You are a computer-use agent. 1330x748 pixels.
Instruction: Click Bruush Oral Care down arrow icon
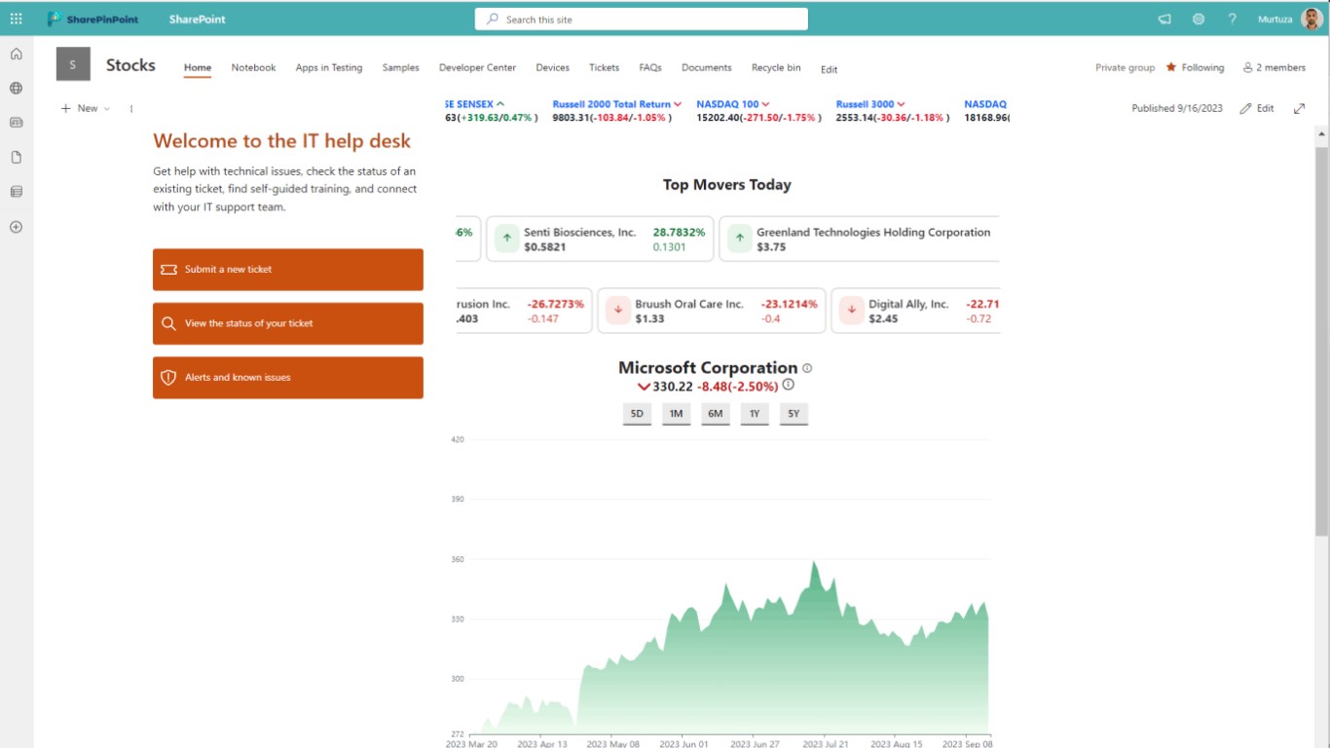coord(617,311)
